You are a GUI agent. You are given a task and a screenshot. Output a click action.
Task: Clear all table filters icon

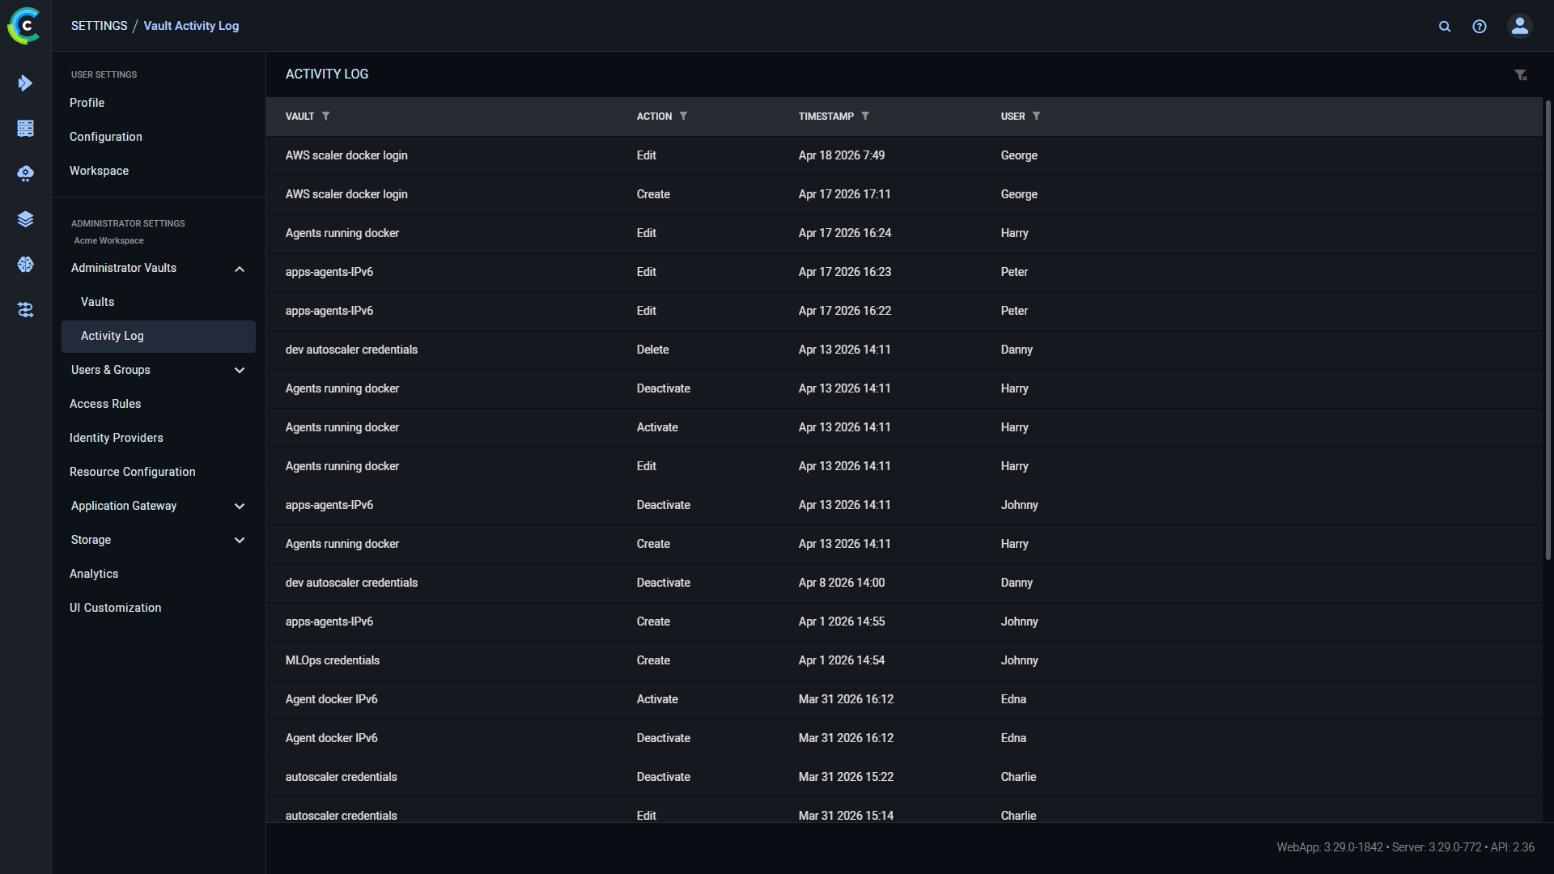click(x=1521, y=75)
